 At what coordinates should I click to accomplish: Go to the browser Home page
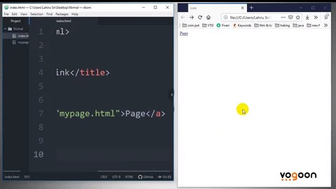(208, 17)
